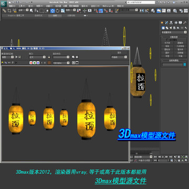Select the Helpers create category

click(178, 28)
